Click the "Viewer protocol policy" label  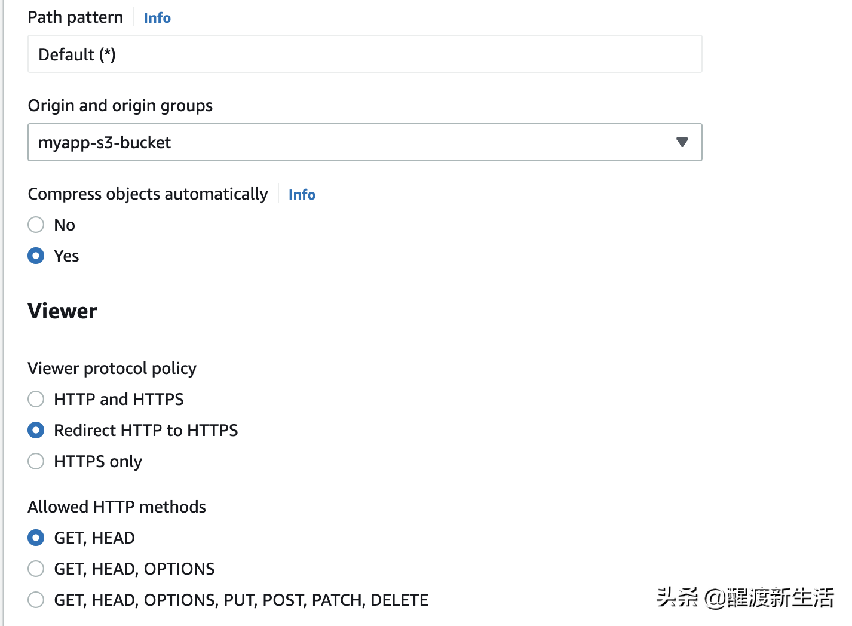(x=112, y=368)
